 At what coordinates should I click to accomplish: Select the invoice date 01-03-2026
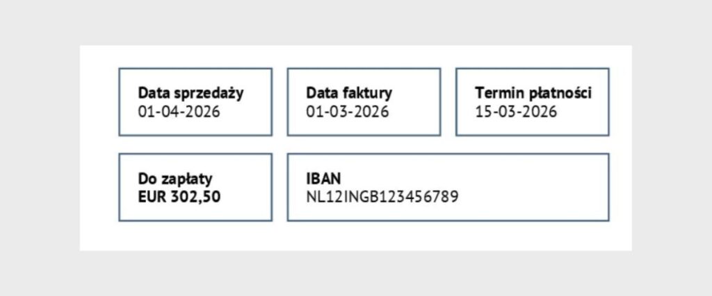coord(347,111)
